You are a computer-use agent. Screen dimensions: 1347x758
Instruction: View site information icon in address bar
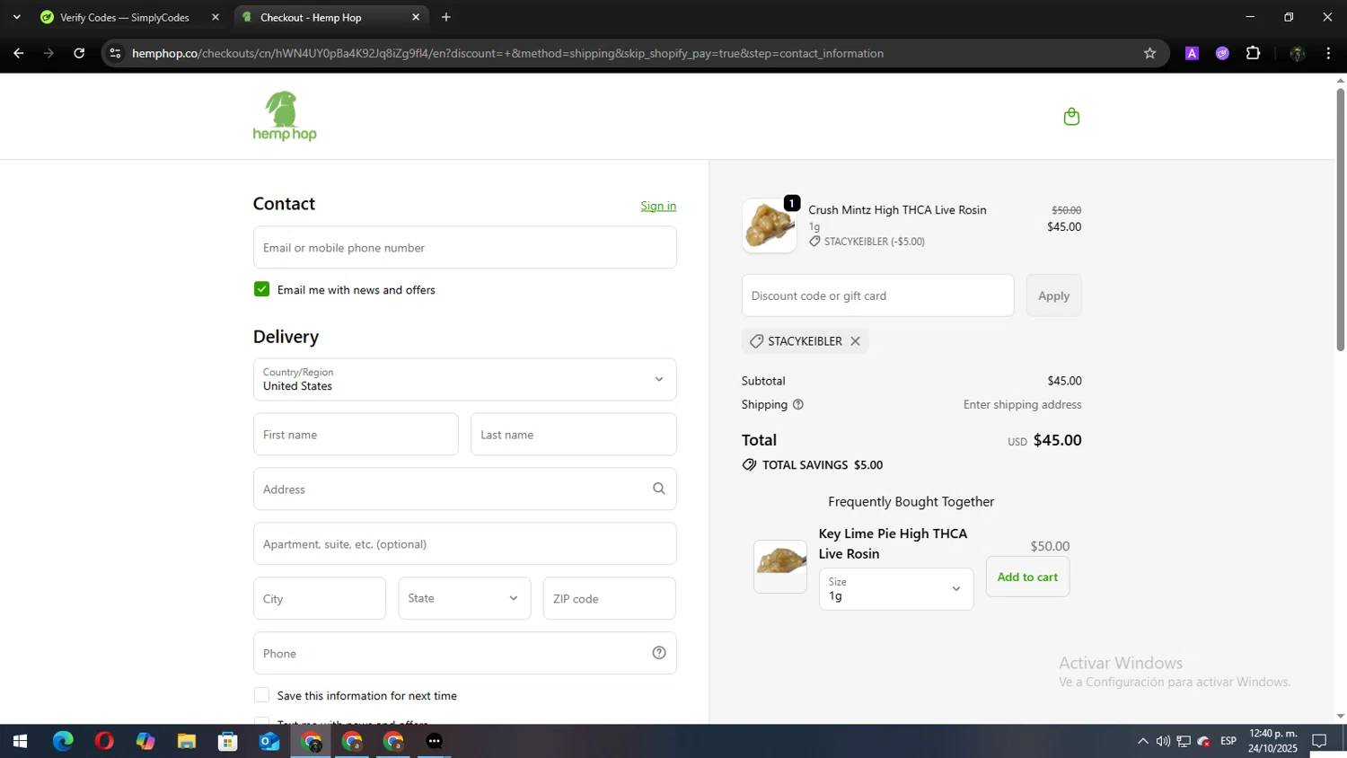(x=115, y=53)
